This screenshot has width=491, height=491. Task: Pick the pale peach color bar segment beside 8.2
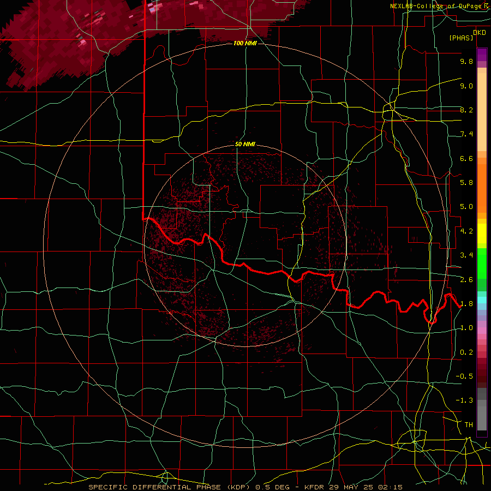click(482, 112)
